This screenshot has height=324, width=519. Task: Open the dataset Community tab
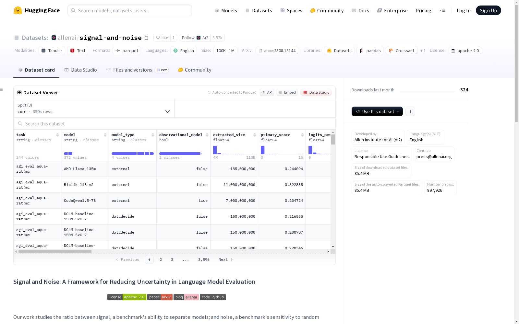tap(195, 70)
